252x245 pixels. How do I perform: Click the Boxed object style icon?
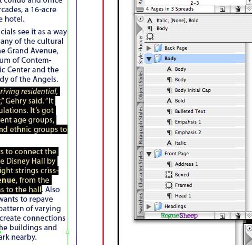tap(169, 175)
